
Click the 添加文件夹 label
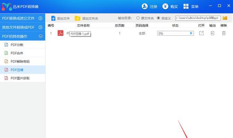(x=90, y=18)
